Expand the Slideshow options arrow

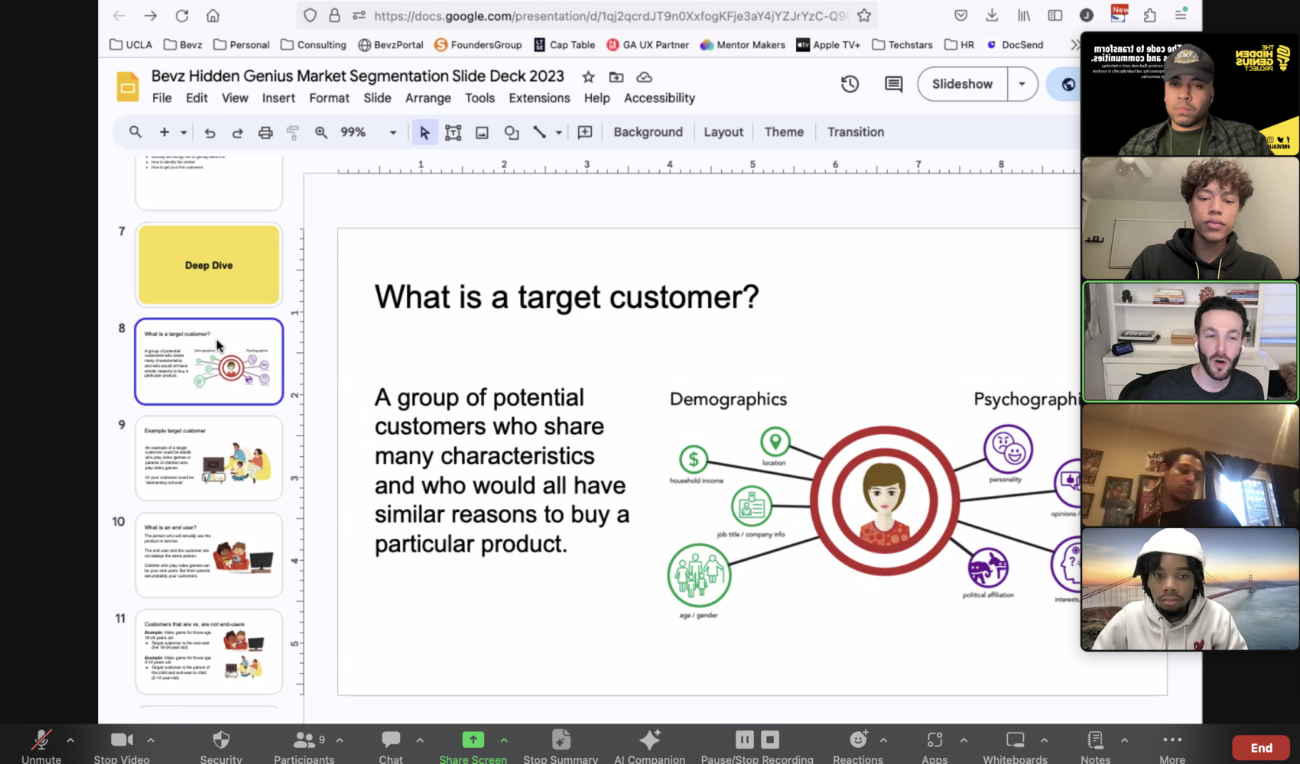1022,84
